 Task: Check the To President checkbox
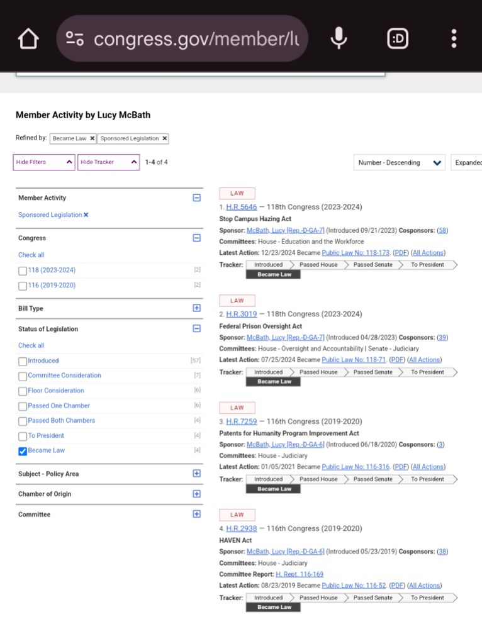[23, 436]
